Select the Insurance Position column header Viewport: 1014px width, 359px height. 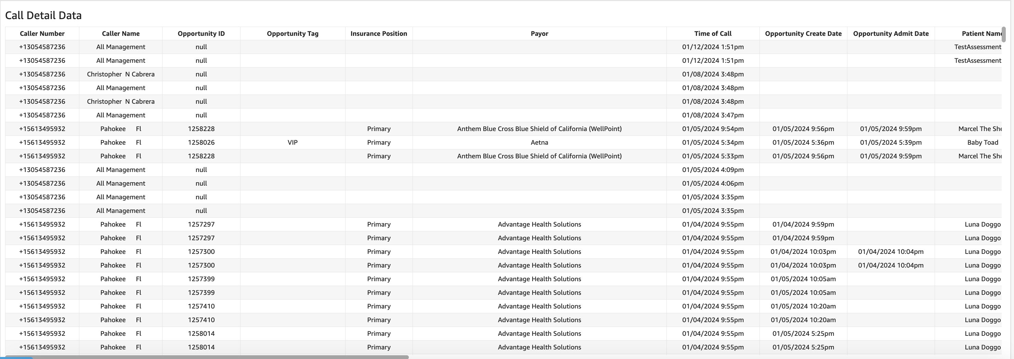tap(379, 34)
